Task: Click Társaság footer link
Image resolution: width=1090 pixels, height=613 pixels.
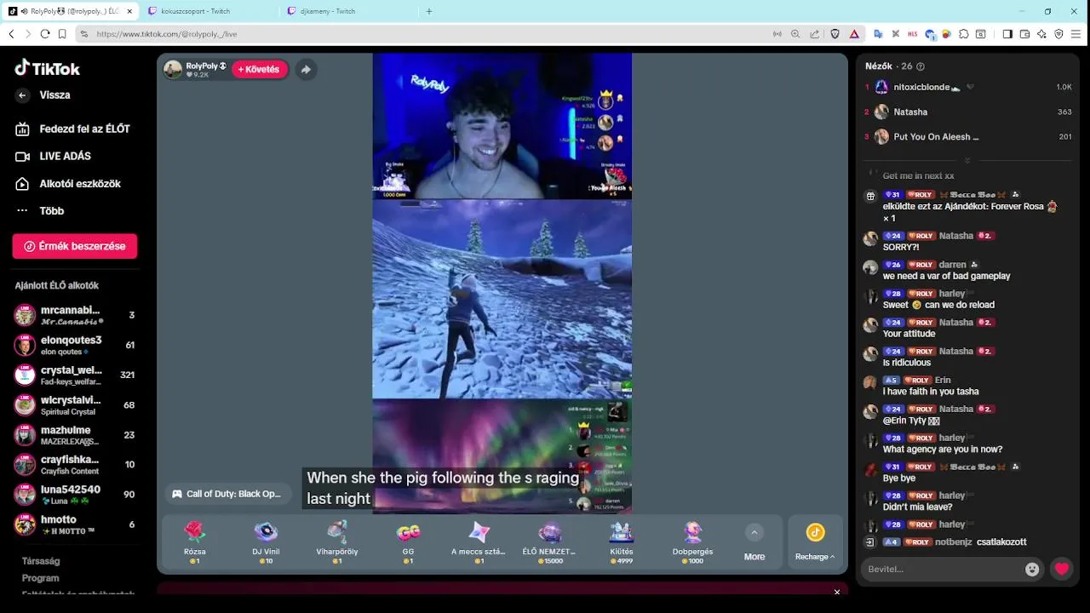Action: coord(41,561)
